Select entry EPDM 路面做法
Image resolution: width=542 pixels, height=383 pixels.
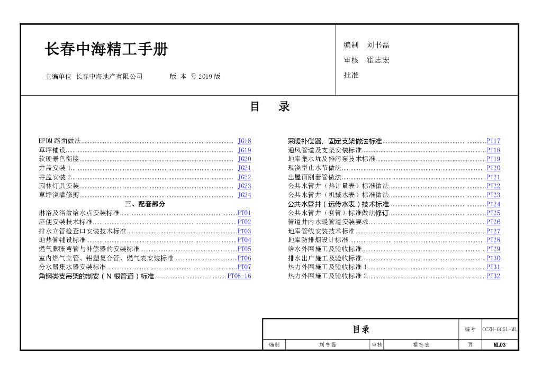click(59, 141)
